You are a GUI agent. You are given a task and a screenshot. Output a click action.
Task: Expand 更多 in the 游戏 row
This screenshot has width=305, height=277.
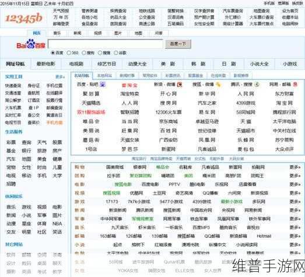(295, 202)
